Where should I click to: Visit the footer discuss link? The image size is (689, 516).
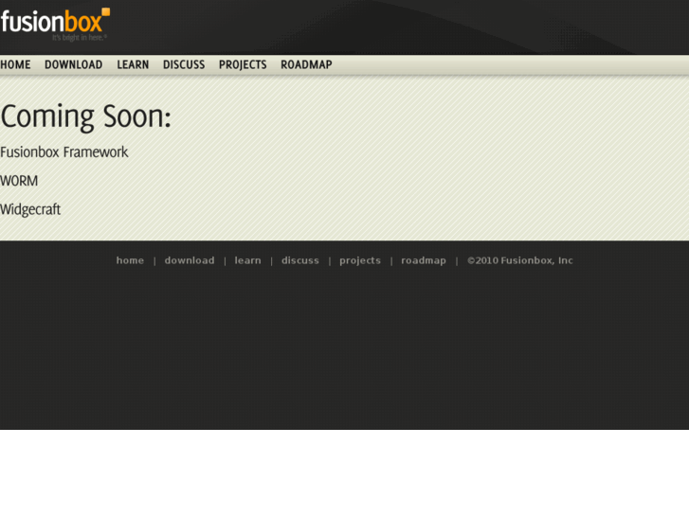300,260
